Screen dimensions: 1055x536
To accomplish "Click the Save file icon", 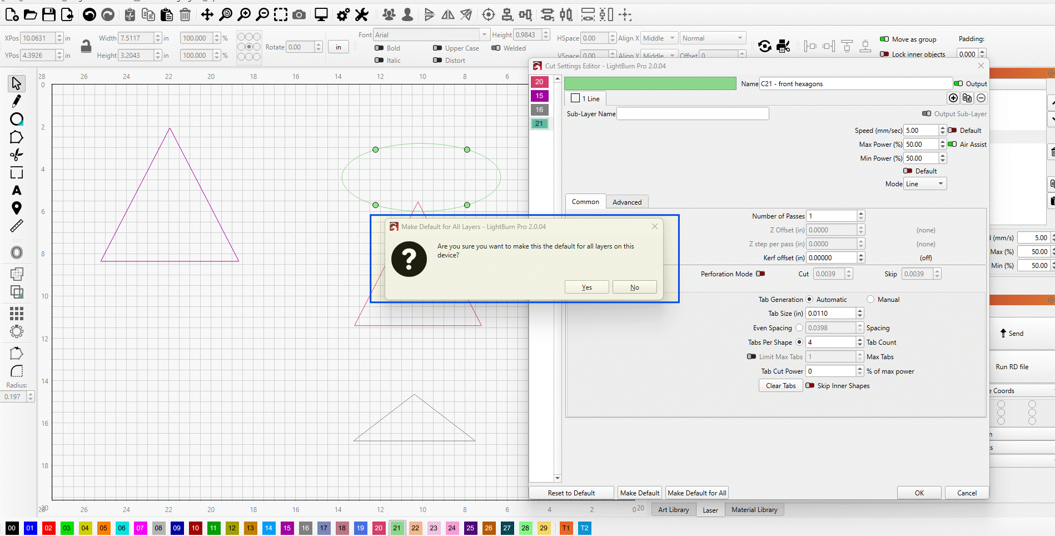I will coord(49,15).
